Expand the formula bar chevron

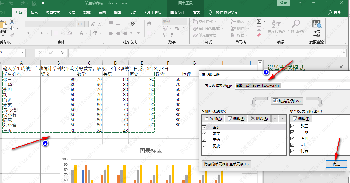coord(344,53)
